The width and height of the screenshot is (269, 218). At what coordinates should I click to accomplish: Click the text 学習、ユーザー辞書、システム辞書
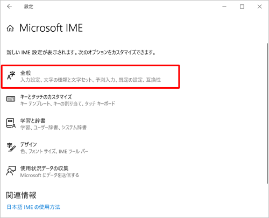pos(53,128)
